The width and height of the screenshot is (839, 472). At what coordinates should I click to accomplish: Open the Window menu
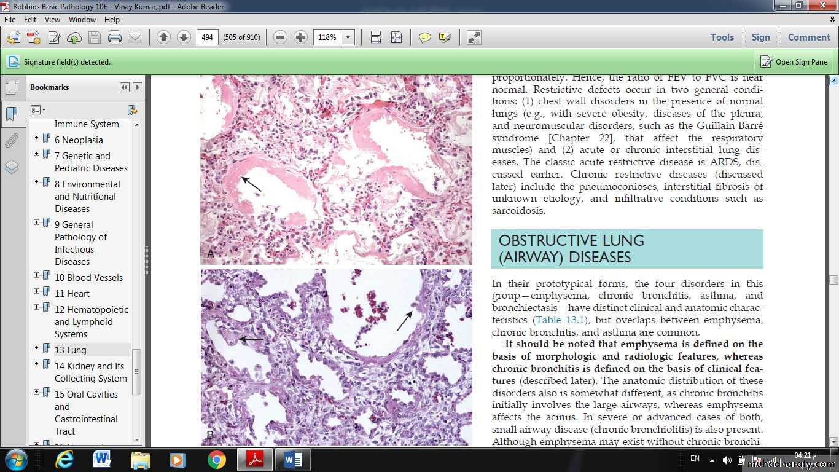point(82,20)
